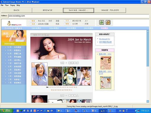This screenshot has width=151, height=113.
Task: Open the 2002 tab in blue nav bar
Action: pos(88,28)
